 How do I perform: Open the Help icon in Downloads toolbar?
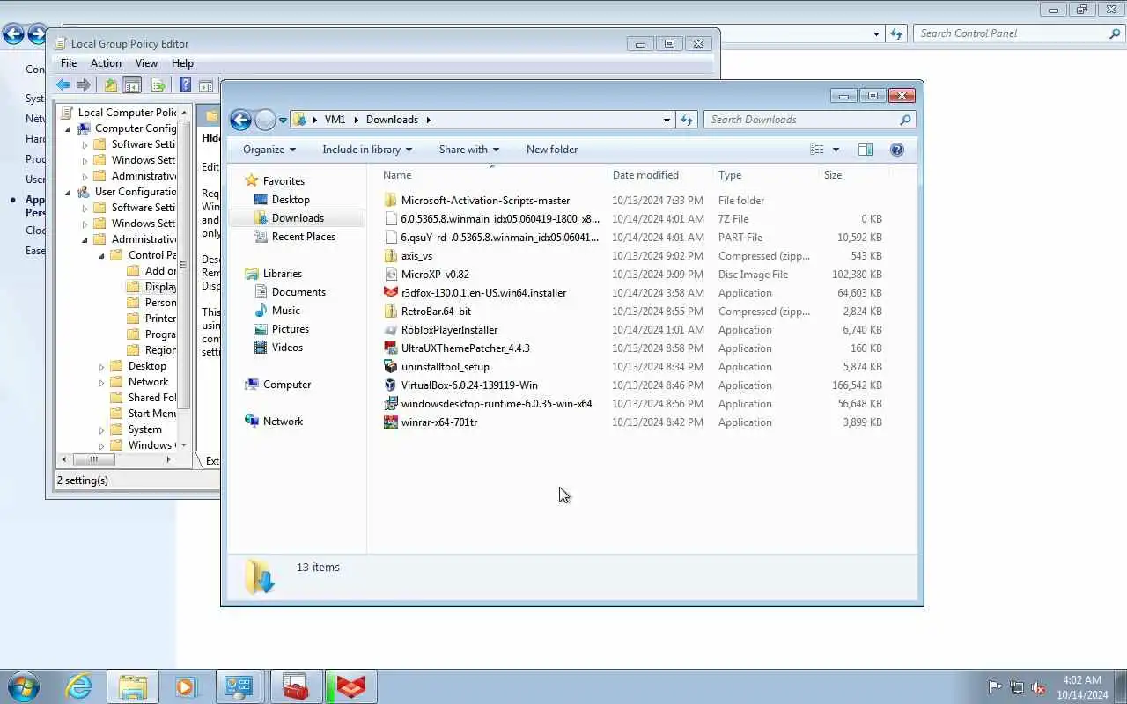click(x=896, y=150)
